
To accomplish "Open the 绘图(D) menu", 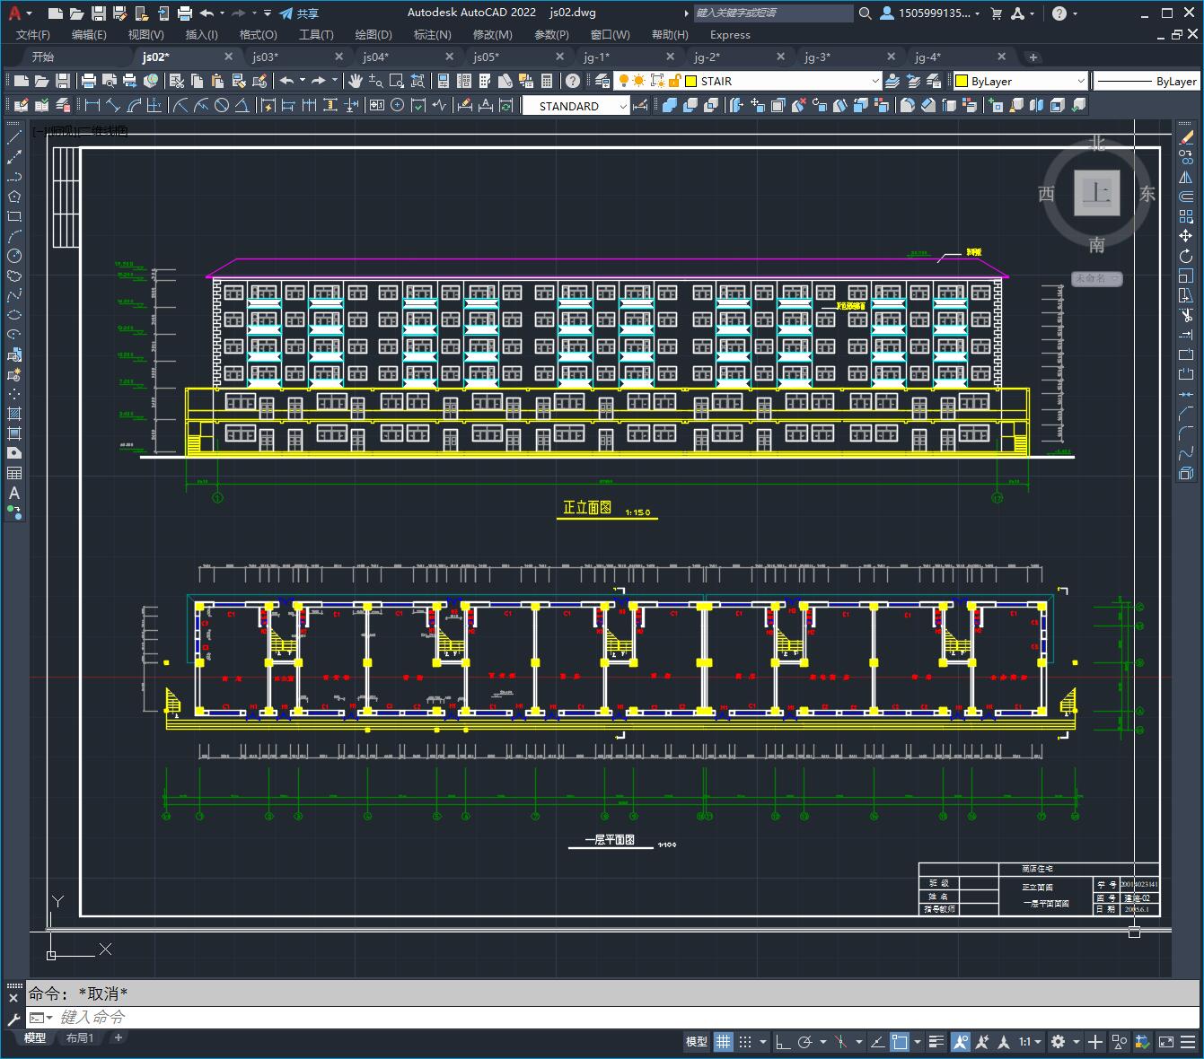I will point(374,35).
